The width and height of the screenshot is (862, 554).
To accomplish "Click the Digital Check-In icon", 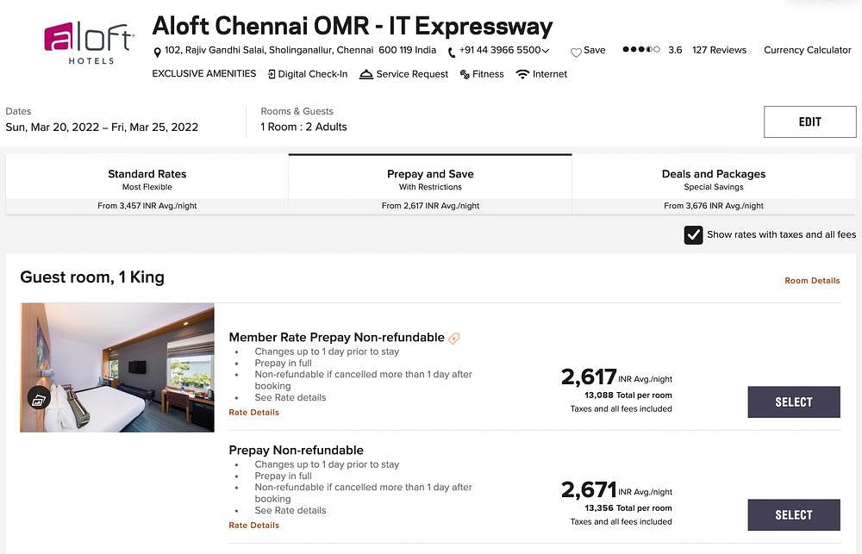I will click(x=272, y=74).
